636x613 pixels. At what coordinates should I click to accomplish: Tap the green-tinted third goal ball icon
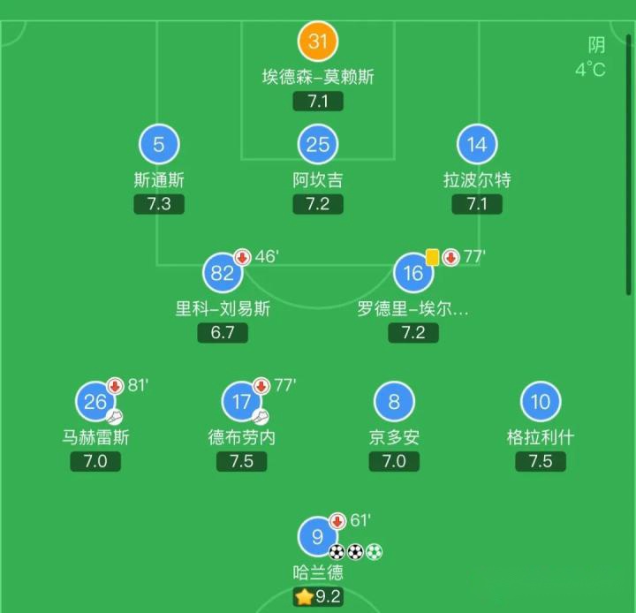pos(375,551)
